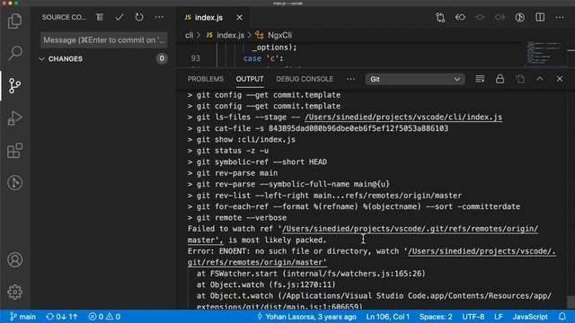Refresh source control with circular arrow
The height and width of the screenshot is (323, 575).
139,17
